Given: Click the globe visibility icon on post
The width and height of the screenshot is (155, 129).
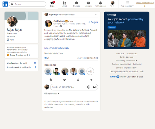Looking at the screenshot, I should point(61,26).
